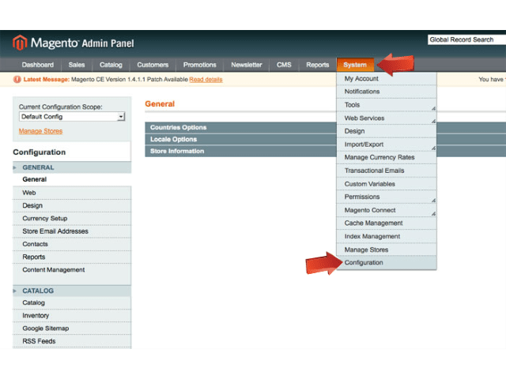
Task: Open the Promotions menu
Action: tap(199, 65)
